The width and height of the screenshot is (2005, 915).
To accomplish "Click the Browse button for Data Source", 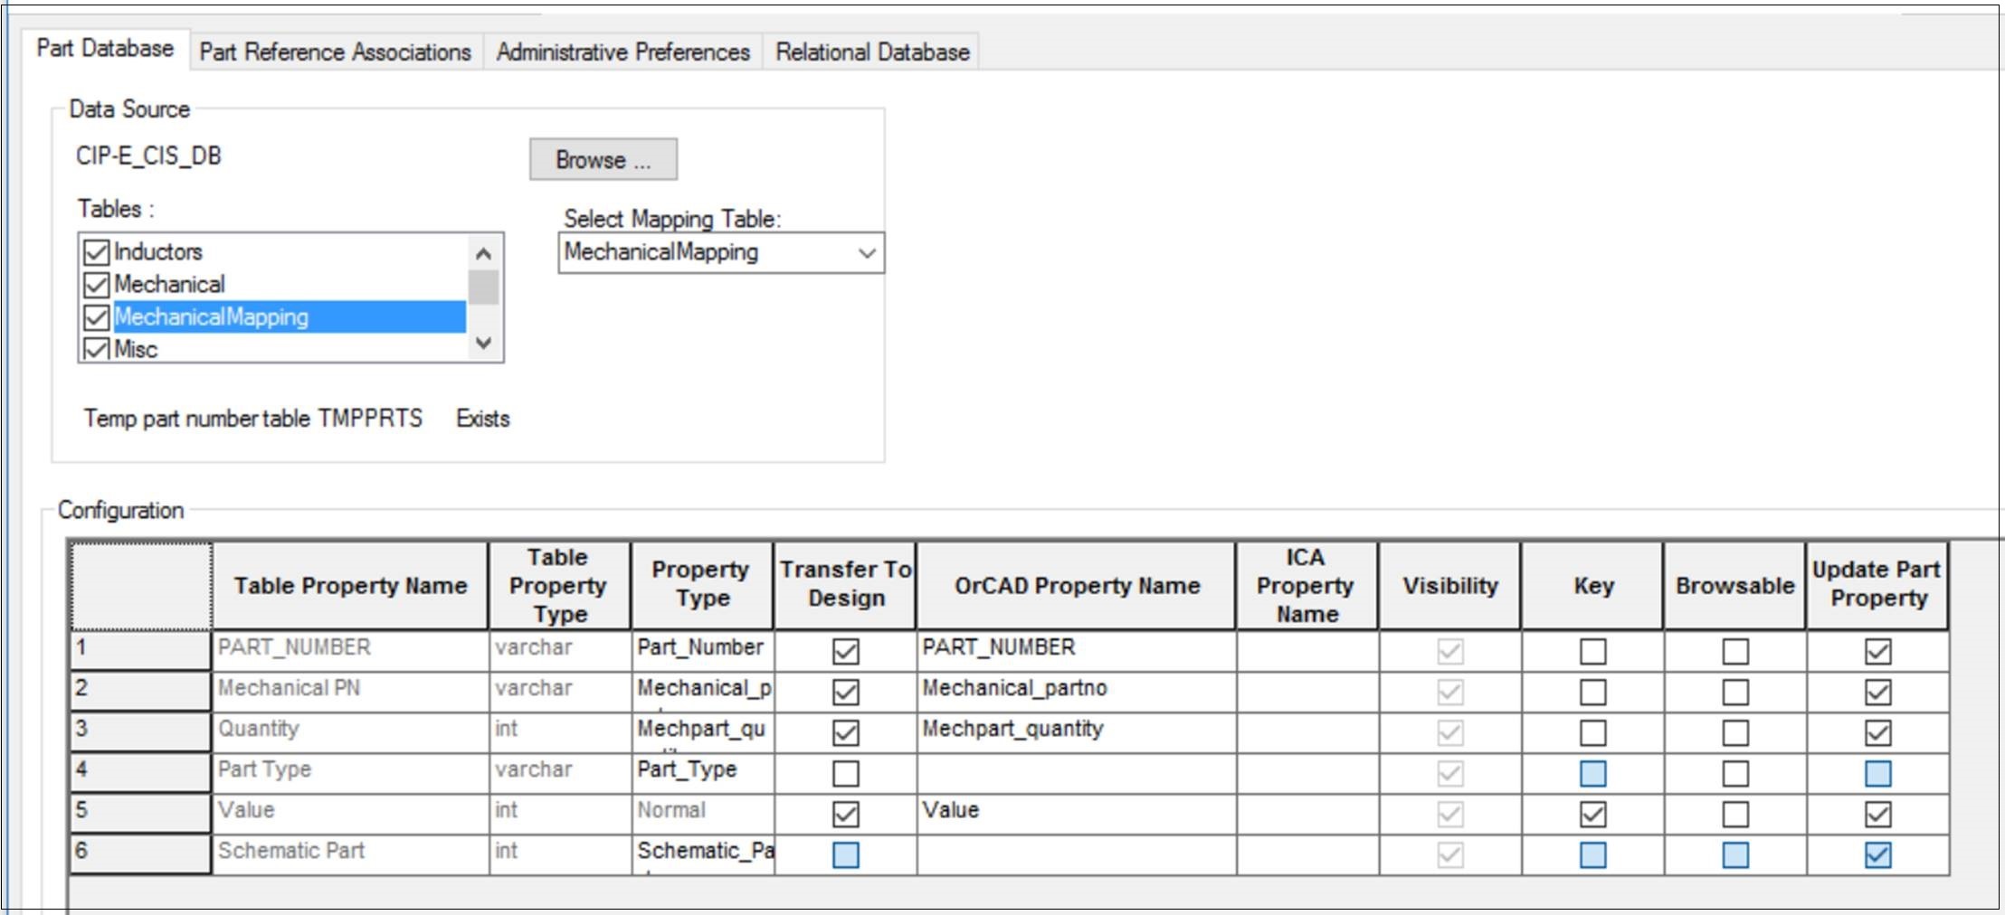I will coord(602,159).
